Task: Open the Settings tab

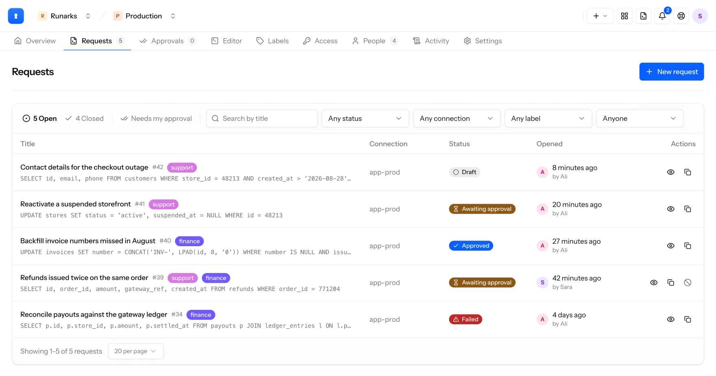Action: point(483,41)
